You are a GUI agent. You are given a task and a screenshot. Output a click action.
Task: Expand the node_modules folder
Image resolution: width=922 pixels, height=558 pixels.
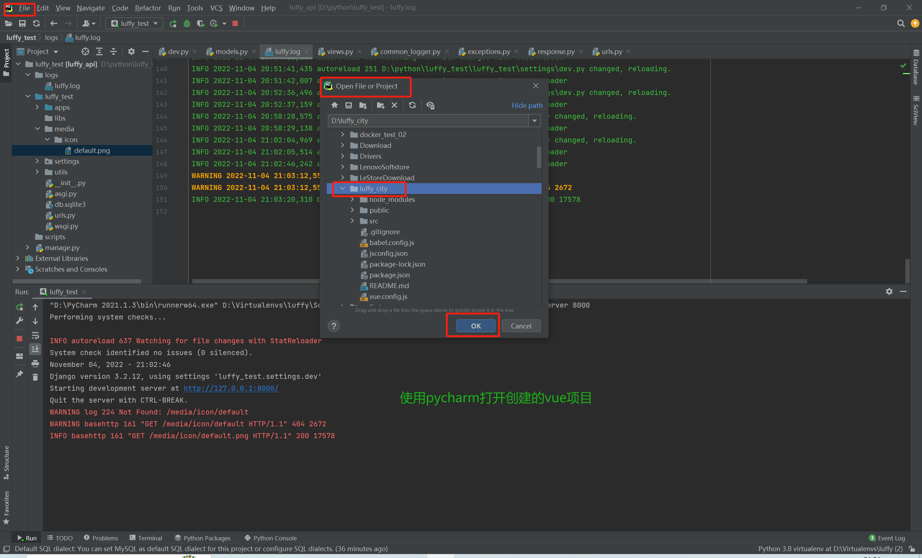click(352, 199)
